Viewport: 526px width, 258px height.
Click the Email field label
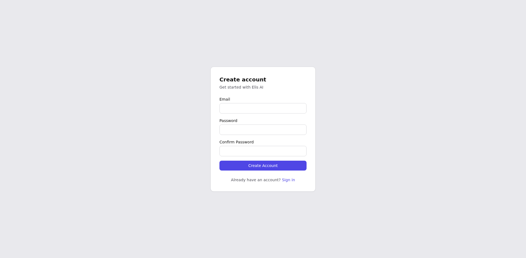[225, 99]
